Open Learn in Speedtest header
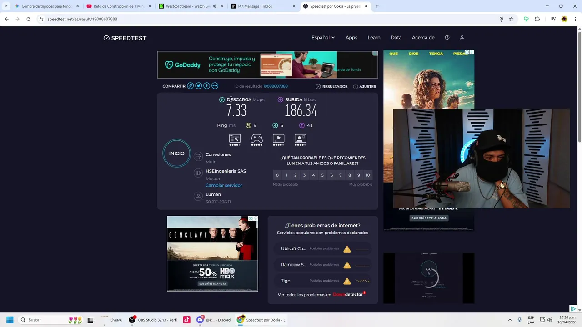Image resolution: width=582 pixels, height=327 pixels. tap(374, 37)
